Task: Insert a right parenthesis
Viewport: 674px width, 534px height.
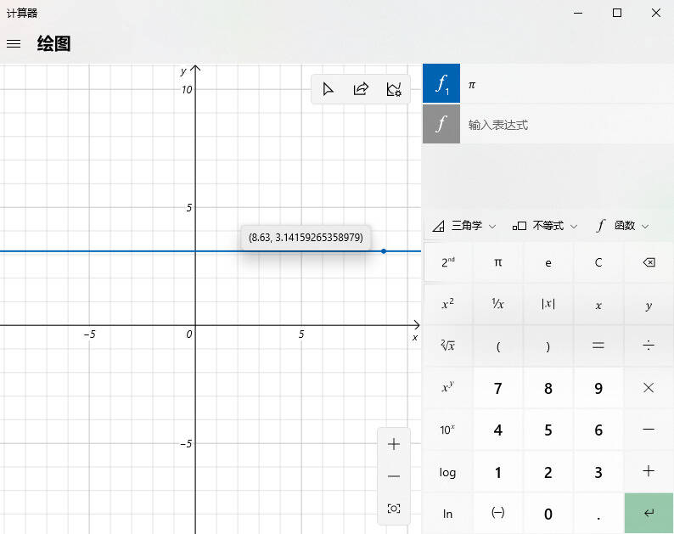Action: 548,346
